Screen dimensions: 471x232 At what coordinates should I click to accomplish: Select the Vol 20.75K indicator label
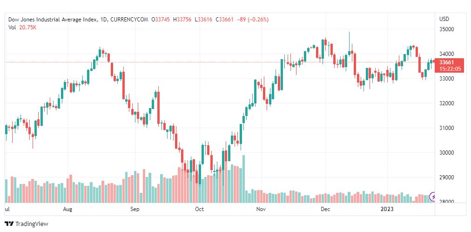coord(22,27)
